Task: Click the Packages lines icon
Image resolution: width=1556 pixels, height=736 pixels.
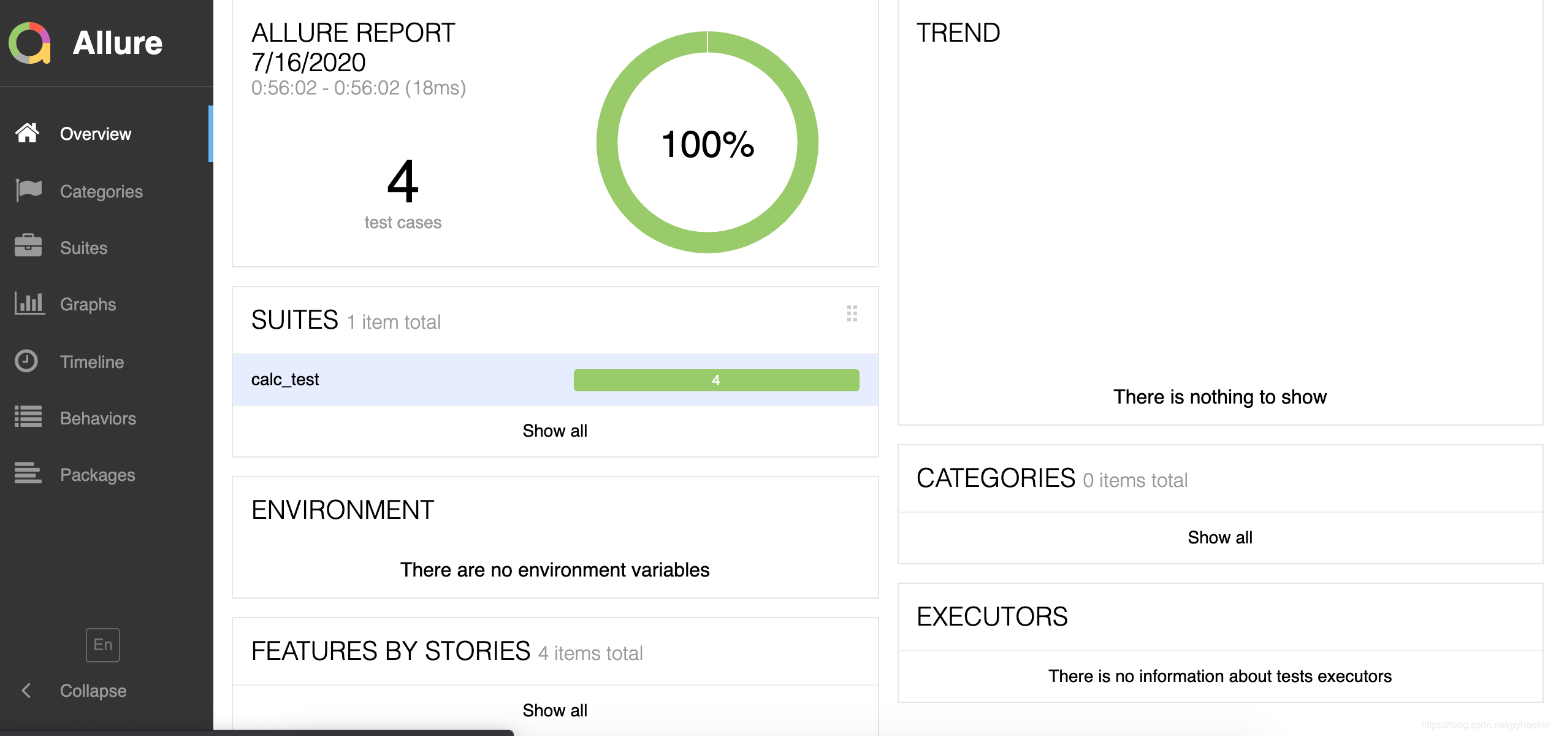Action: tap(28, 473)
